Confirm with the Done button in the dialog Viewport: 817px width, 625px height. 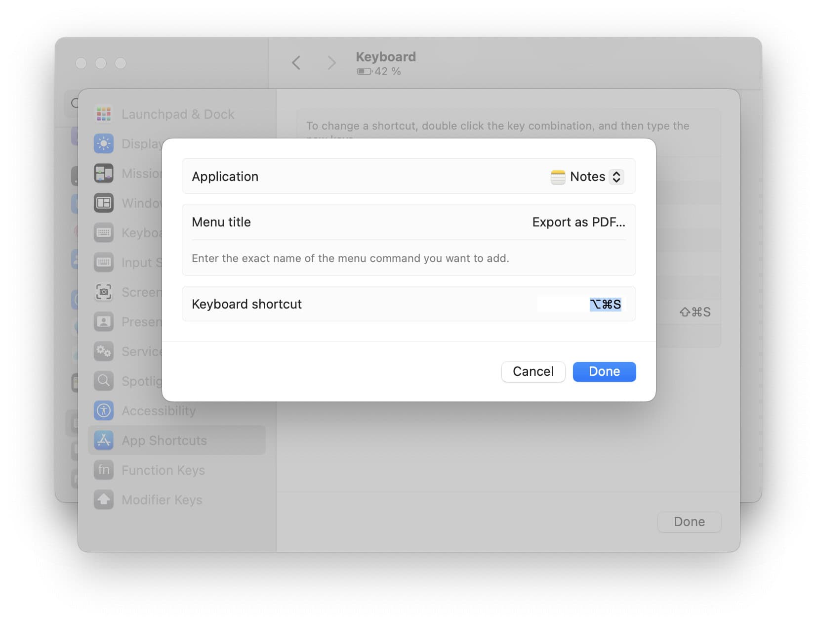tap(604, 371)
